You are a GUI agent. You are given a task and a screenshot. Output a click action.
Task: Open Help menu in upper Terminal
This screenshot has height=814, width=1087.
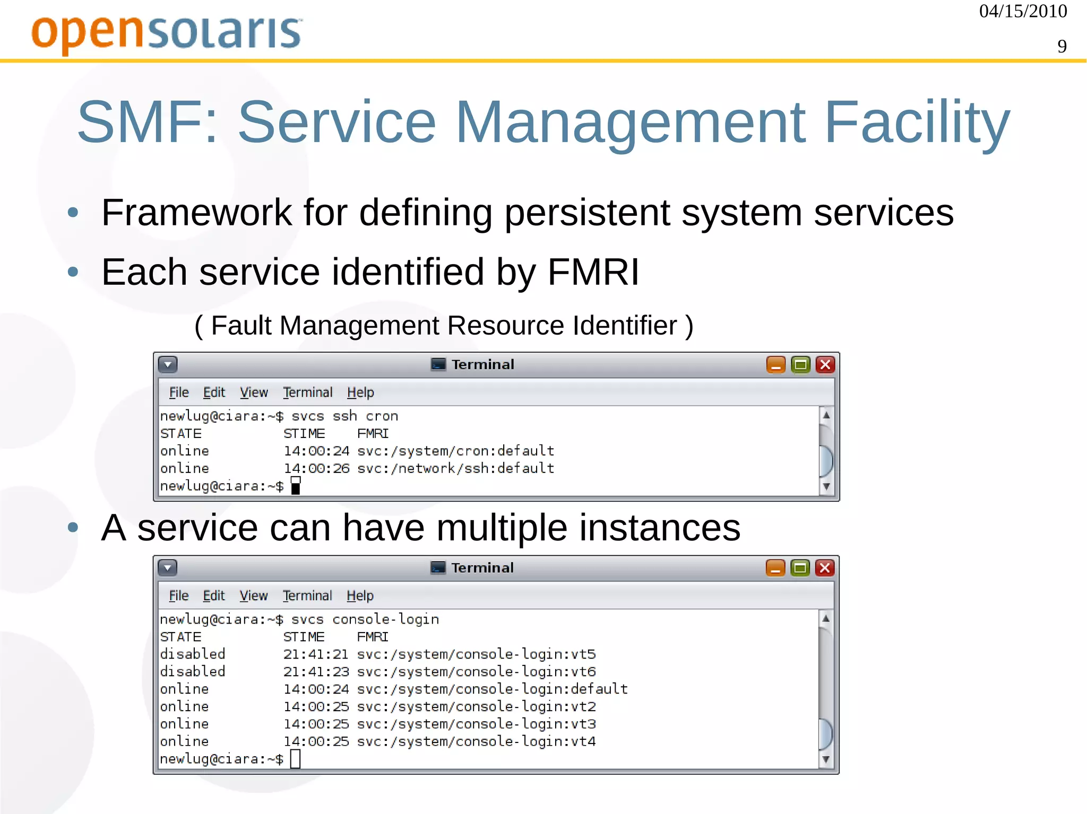pyautogui.click(x=360, y=392)
